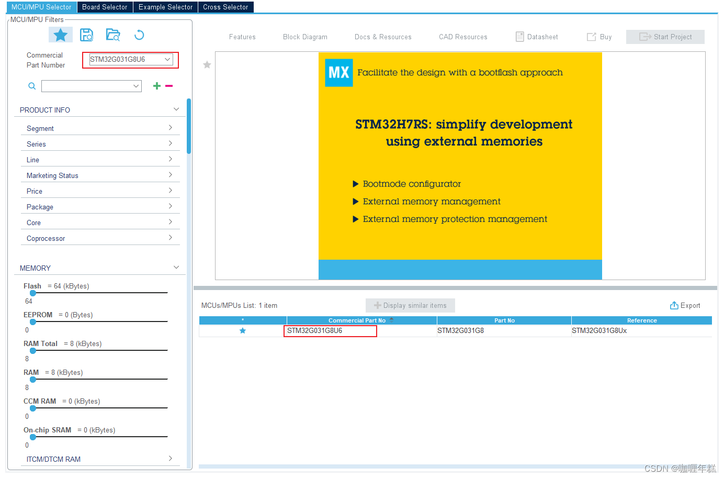The width and height of the screenshot is (724, 478).
Task: Click the RAM Total slider handle
Action: point(33,351)
